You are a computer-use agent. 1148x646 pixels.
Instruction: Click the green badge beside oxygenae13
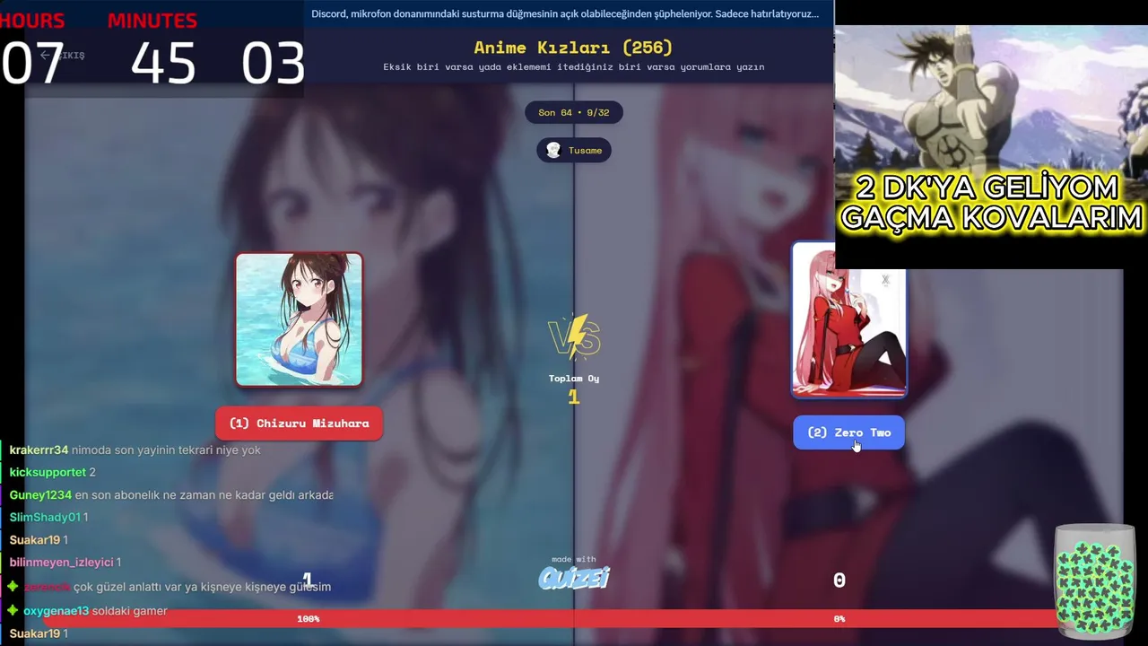click(x=13, y=611)
